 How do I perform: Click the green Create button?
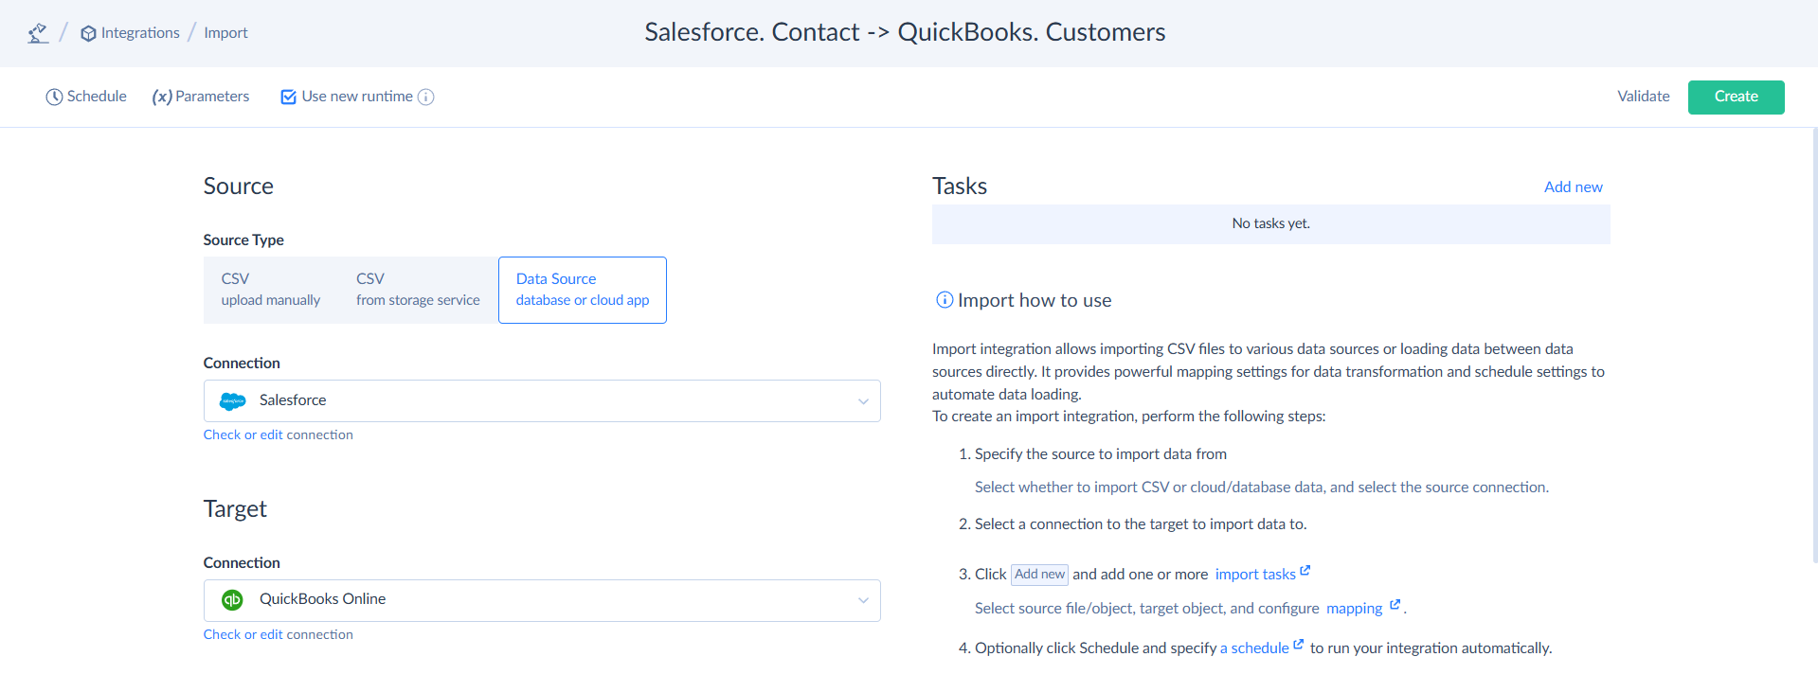tap(1736, 97)
